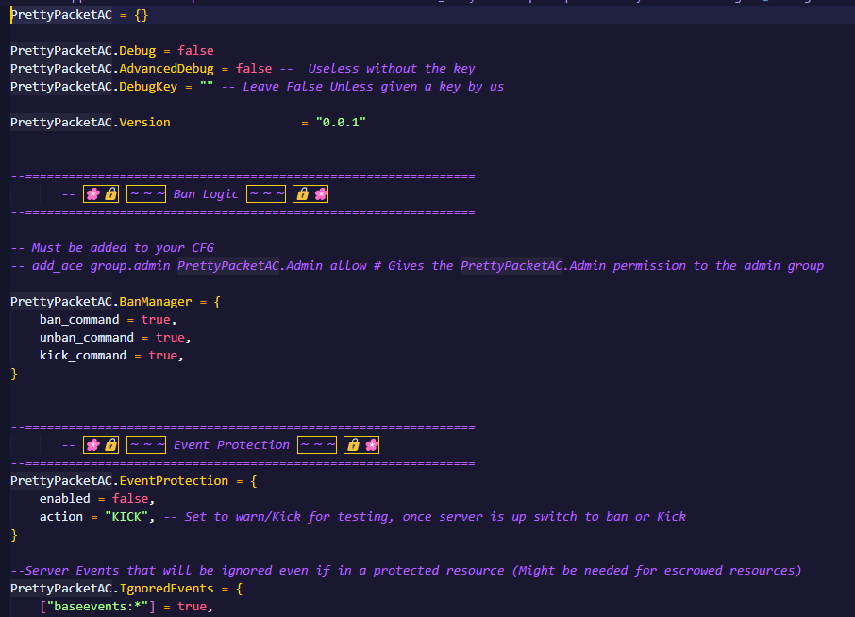Click the unban_command key
The width and height of the screenshot is (855, 617).
86,338
